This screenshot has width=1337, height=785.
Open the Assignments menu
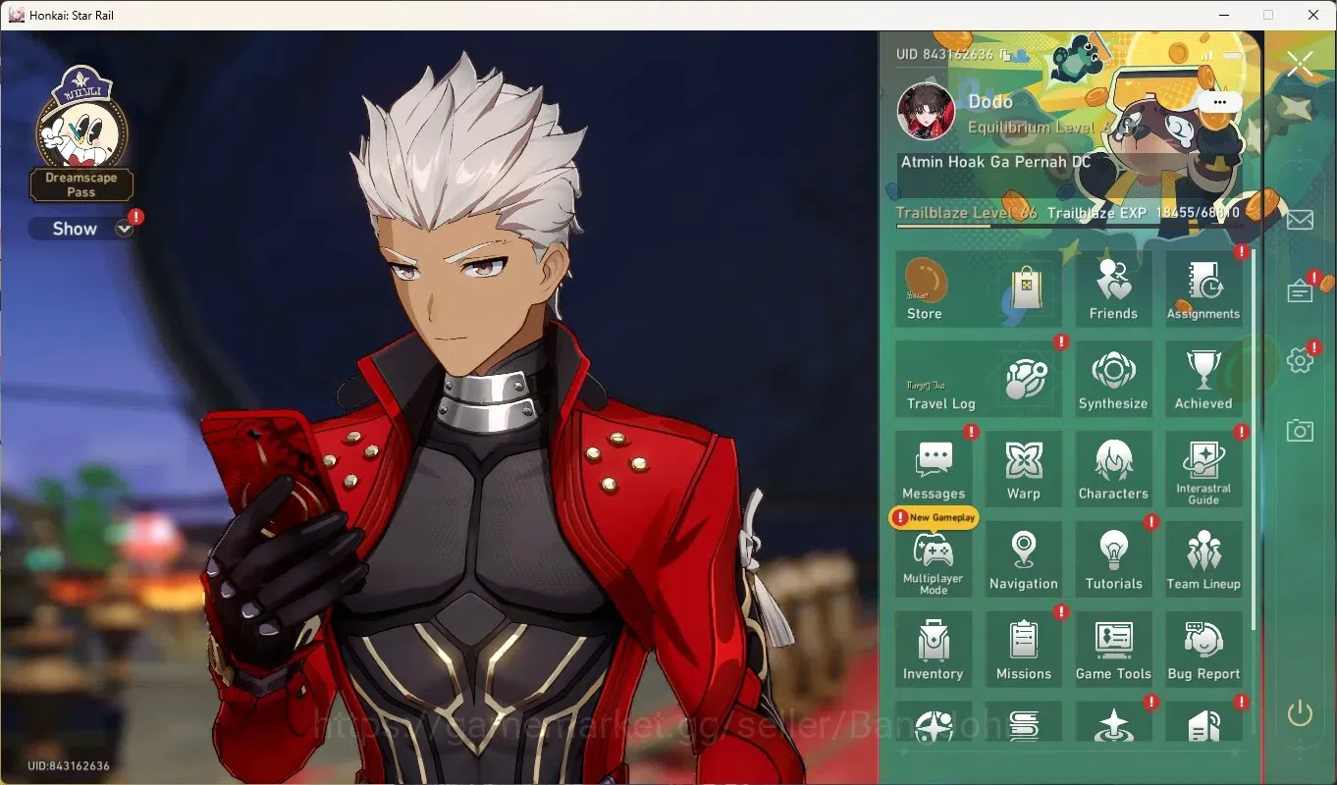pyautogui.click(x=1203, y=288)
